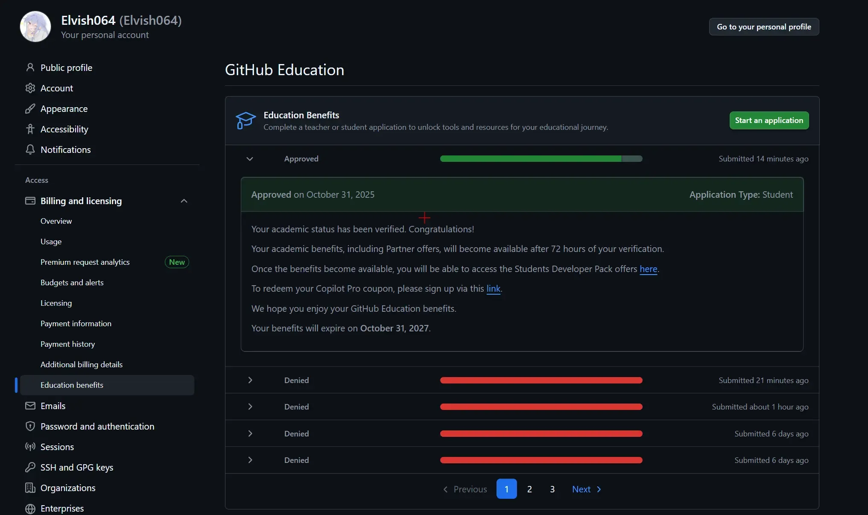
Task: Collapse the Billing and licensing section
Action: [x=184, y=201]
